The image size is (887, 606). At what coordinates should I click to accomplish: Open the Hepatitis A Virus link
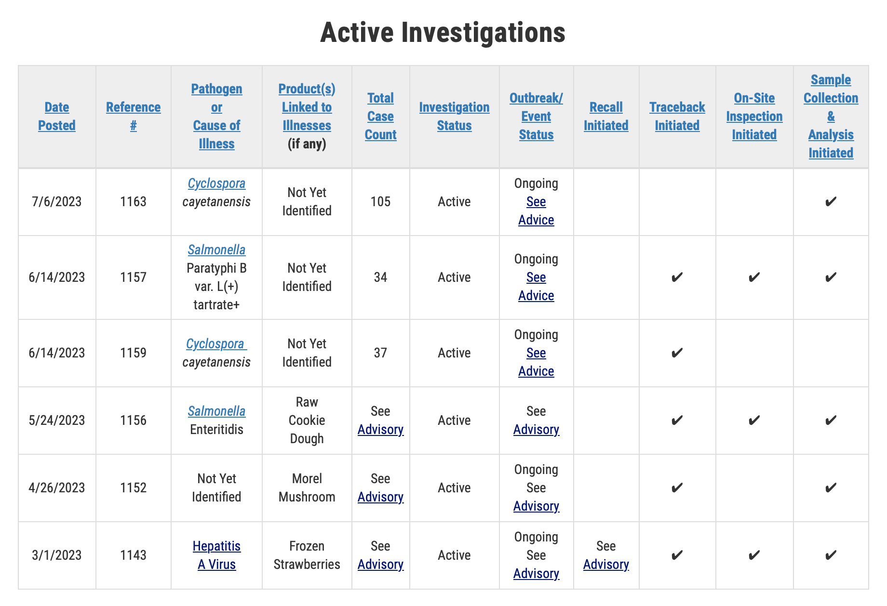point(216,555)
